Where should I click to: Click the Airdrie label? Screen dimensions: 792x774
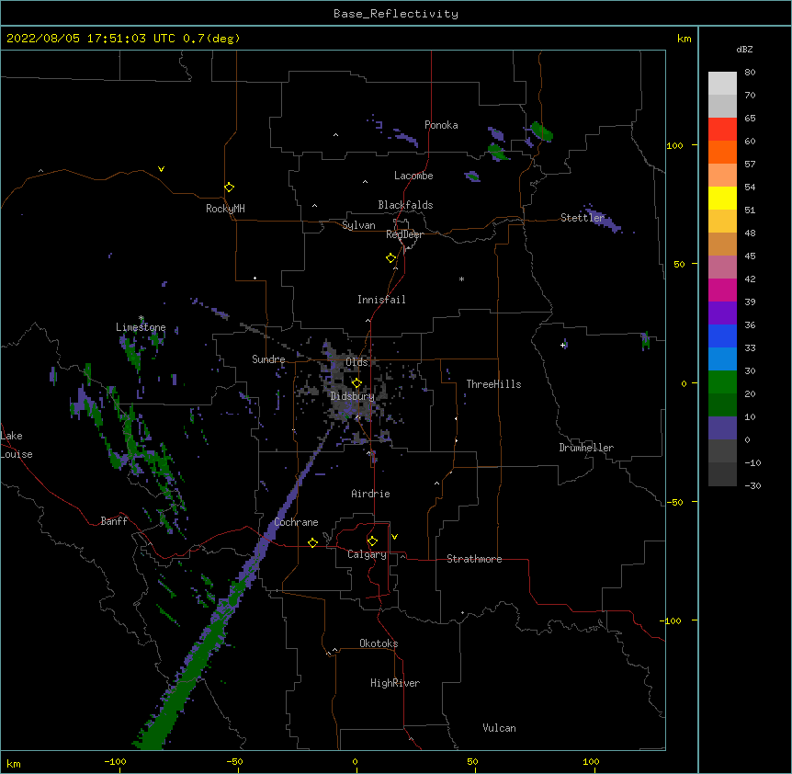tap(370, 494)
